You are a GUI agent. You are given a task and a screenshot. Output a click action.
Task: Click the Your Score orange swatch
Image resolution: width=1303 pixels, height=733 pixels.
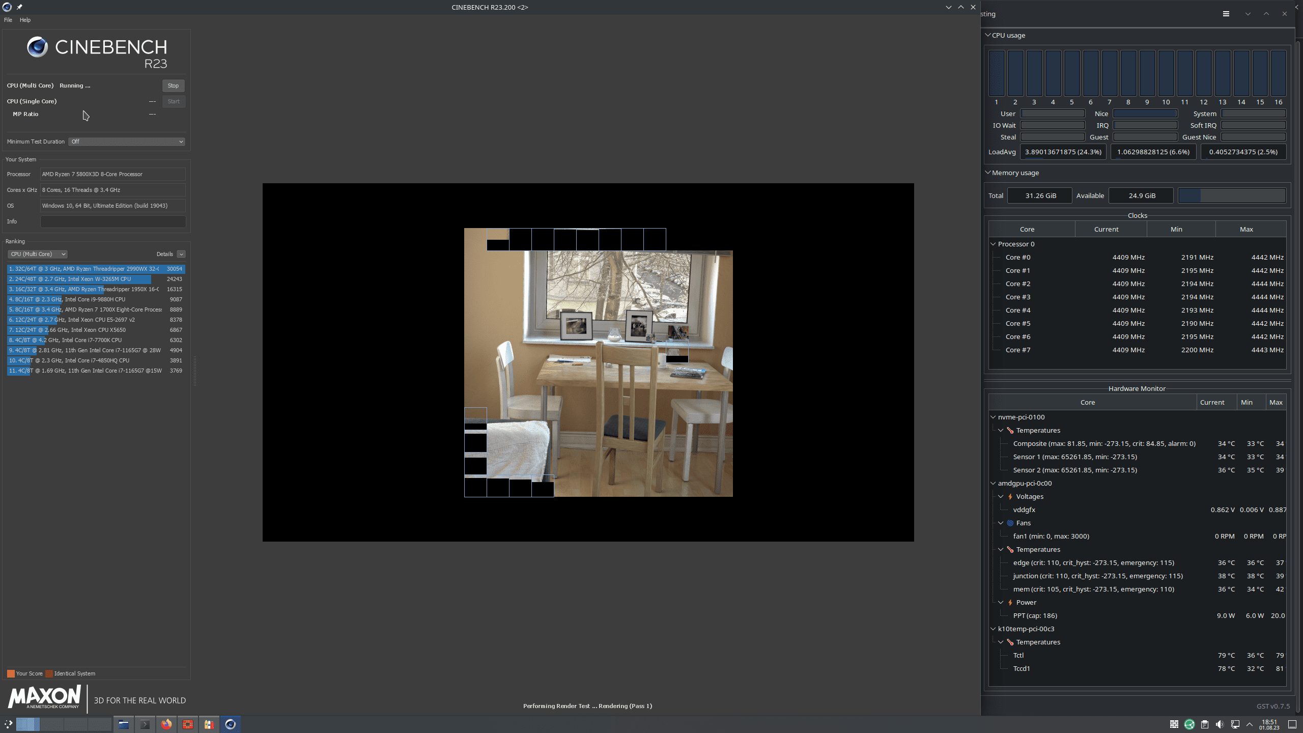11,673
